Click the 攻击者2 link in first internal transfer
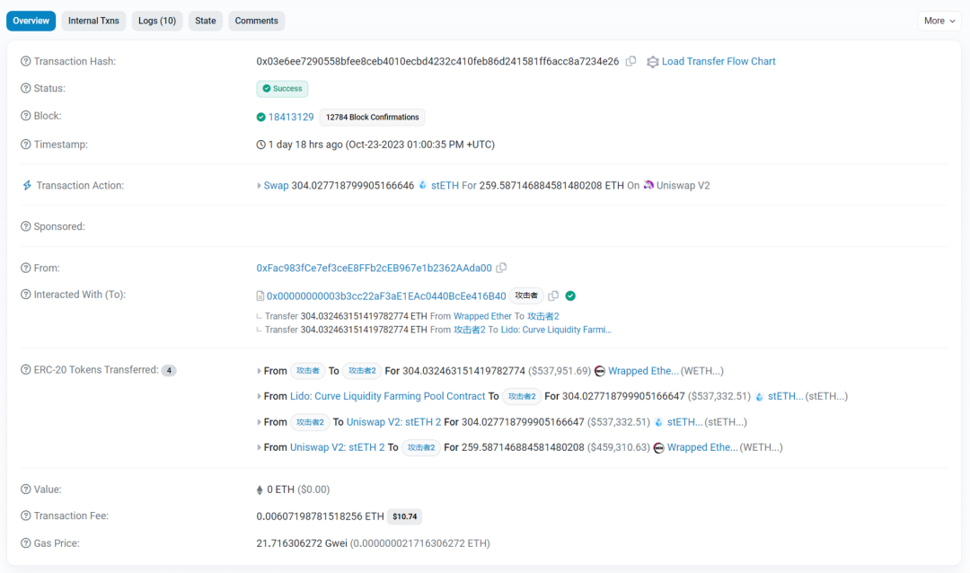This screenshot has width=970, height=573. coord(543,316)
